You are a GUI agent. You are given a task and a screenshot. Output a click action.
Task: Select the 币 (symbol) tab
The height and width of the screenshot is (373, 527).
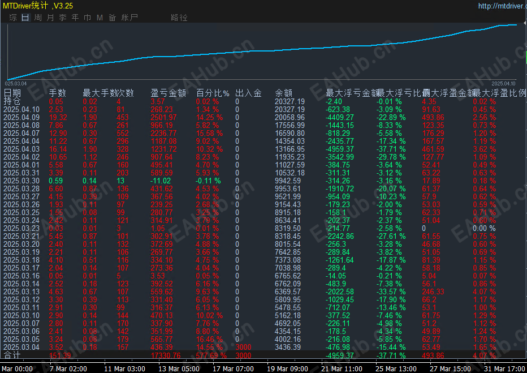coord(88,18)
